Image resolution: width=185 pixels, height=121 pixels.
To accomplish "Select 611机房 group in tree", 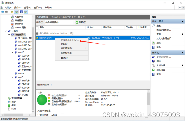I will coord(25,63).
